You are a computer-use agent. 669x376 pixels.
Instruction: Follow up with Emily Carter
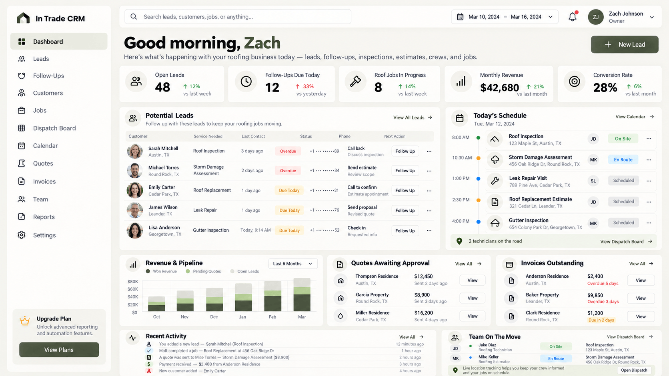[x=405, y=191]
